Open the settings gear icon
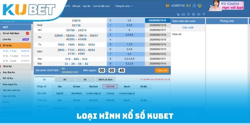Image resolution: width=250 pixels, height=125 pixels. 193,14
